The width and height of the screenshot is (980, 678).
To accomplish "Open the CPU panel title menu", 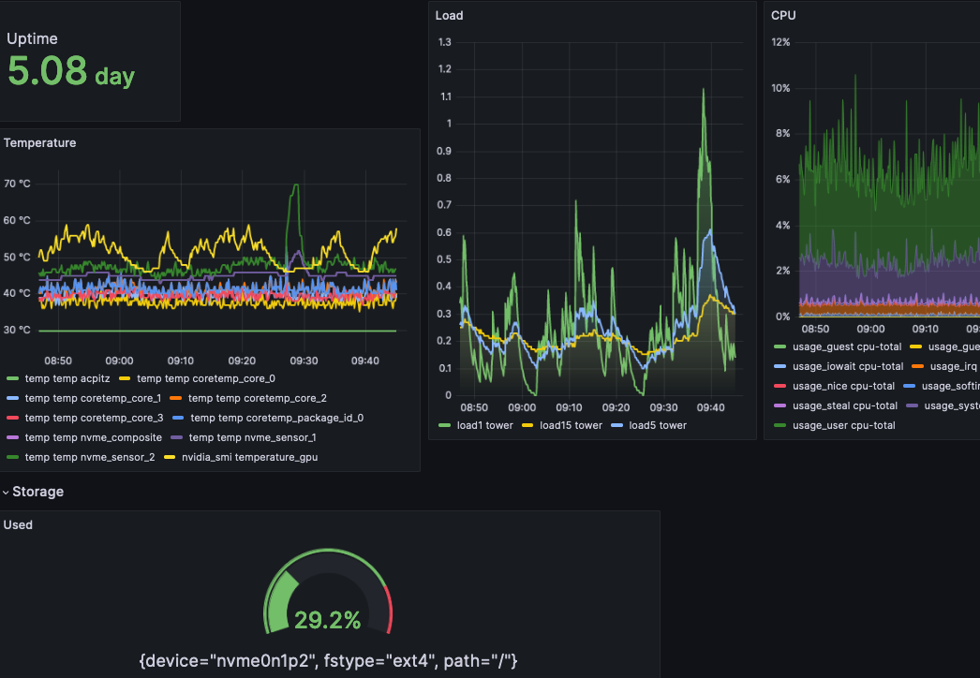I will coord(782,15).
